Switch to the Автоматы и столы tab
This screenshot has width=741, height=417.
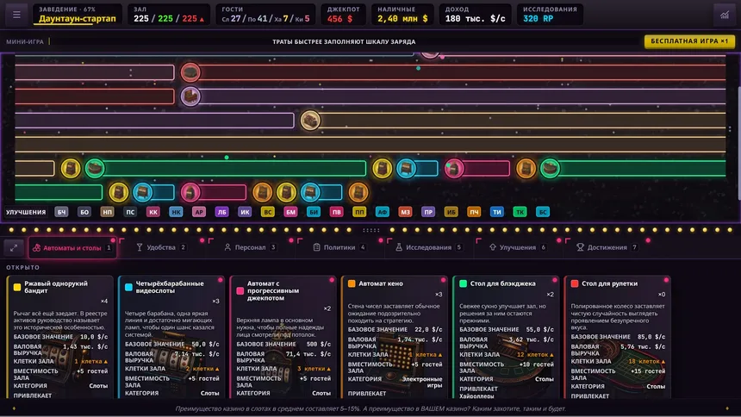coord(72,248)
